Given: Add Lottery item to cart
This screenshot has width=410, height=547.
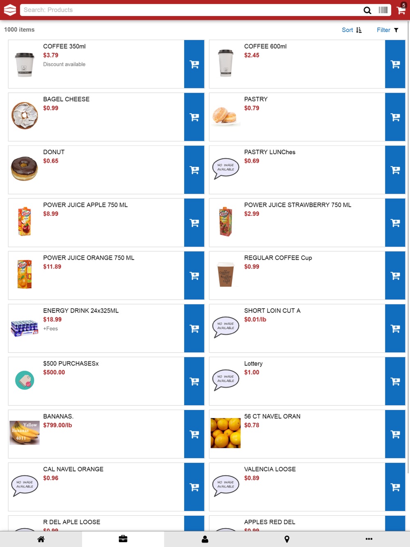Looking at the screenshot, I should point(395,381).
